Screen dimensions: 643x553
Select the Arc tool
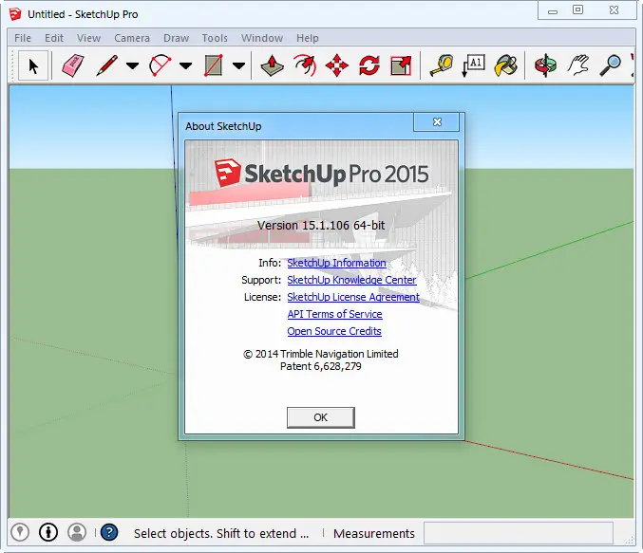[160, 65]
